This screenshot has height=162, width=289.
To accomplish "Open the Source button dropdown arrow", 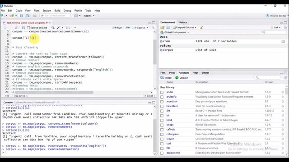I will click(x=148, y=28).
